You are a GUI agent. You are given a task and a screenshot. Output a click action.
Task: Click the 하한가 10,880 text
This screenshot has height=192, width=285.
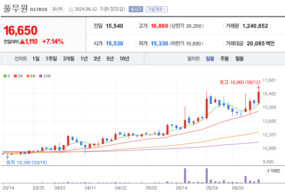coord(186,43)
